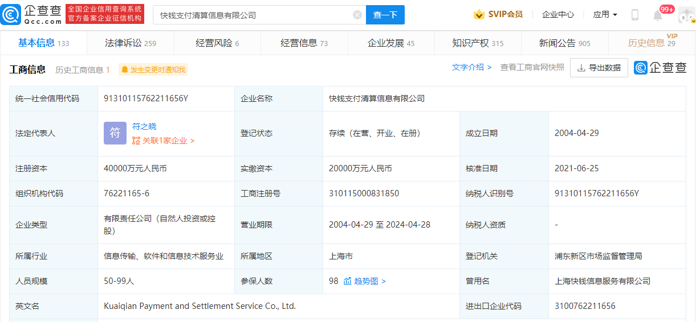Clear the search box with the X icon
Image resolution: width=696 pixels, height=322 pixels.
coord(357,15)
